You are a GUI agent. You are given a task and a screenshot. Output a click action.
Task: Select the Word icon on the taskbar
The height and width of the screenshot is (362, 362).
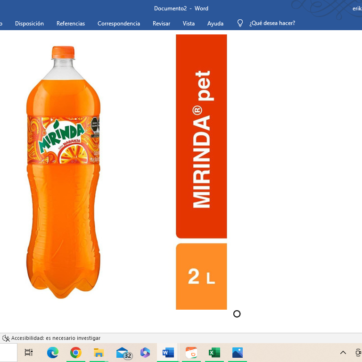coord(168,353)
